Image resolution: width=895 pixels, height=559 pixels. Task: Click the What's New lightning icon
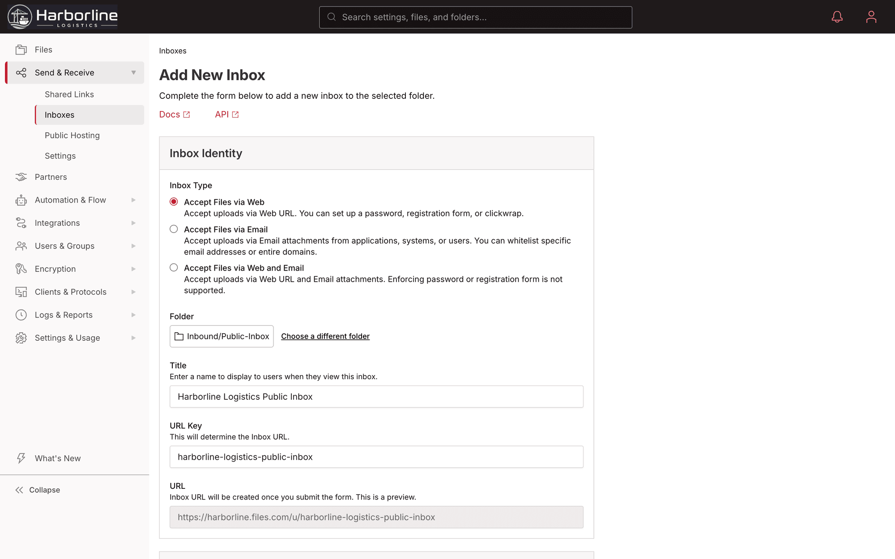[x=21, y=458]
